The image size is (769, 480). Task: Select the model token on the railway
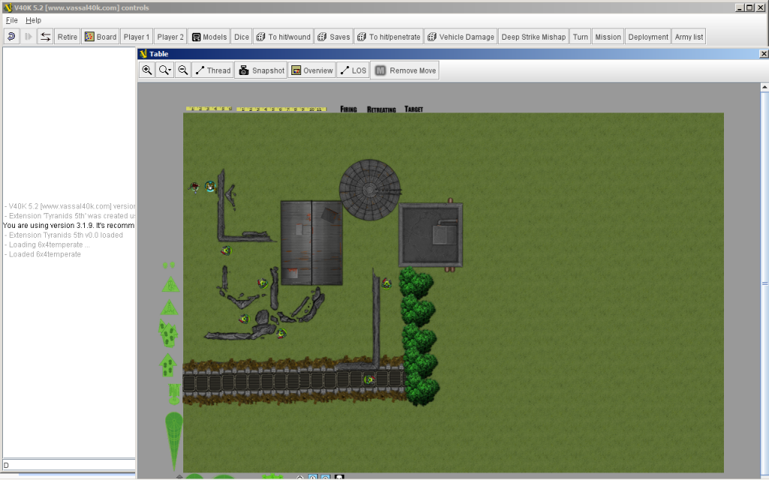click(369, 379)
